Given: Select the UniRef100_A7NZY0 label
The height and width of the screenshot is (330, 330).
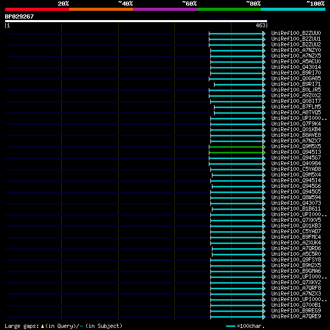Looking at the screenshot, I should click(x=296, y=50).
